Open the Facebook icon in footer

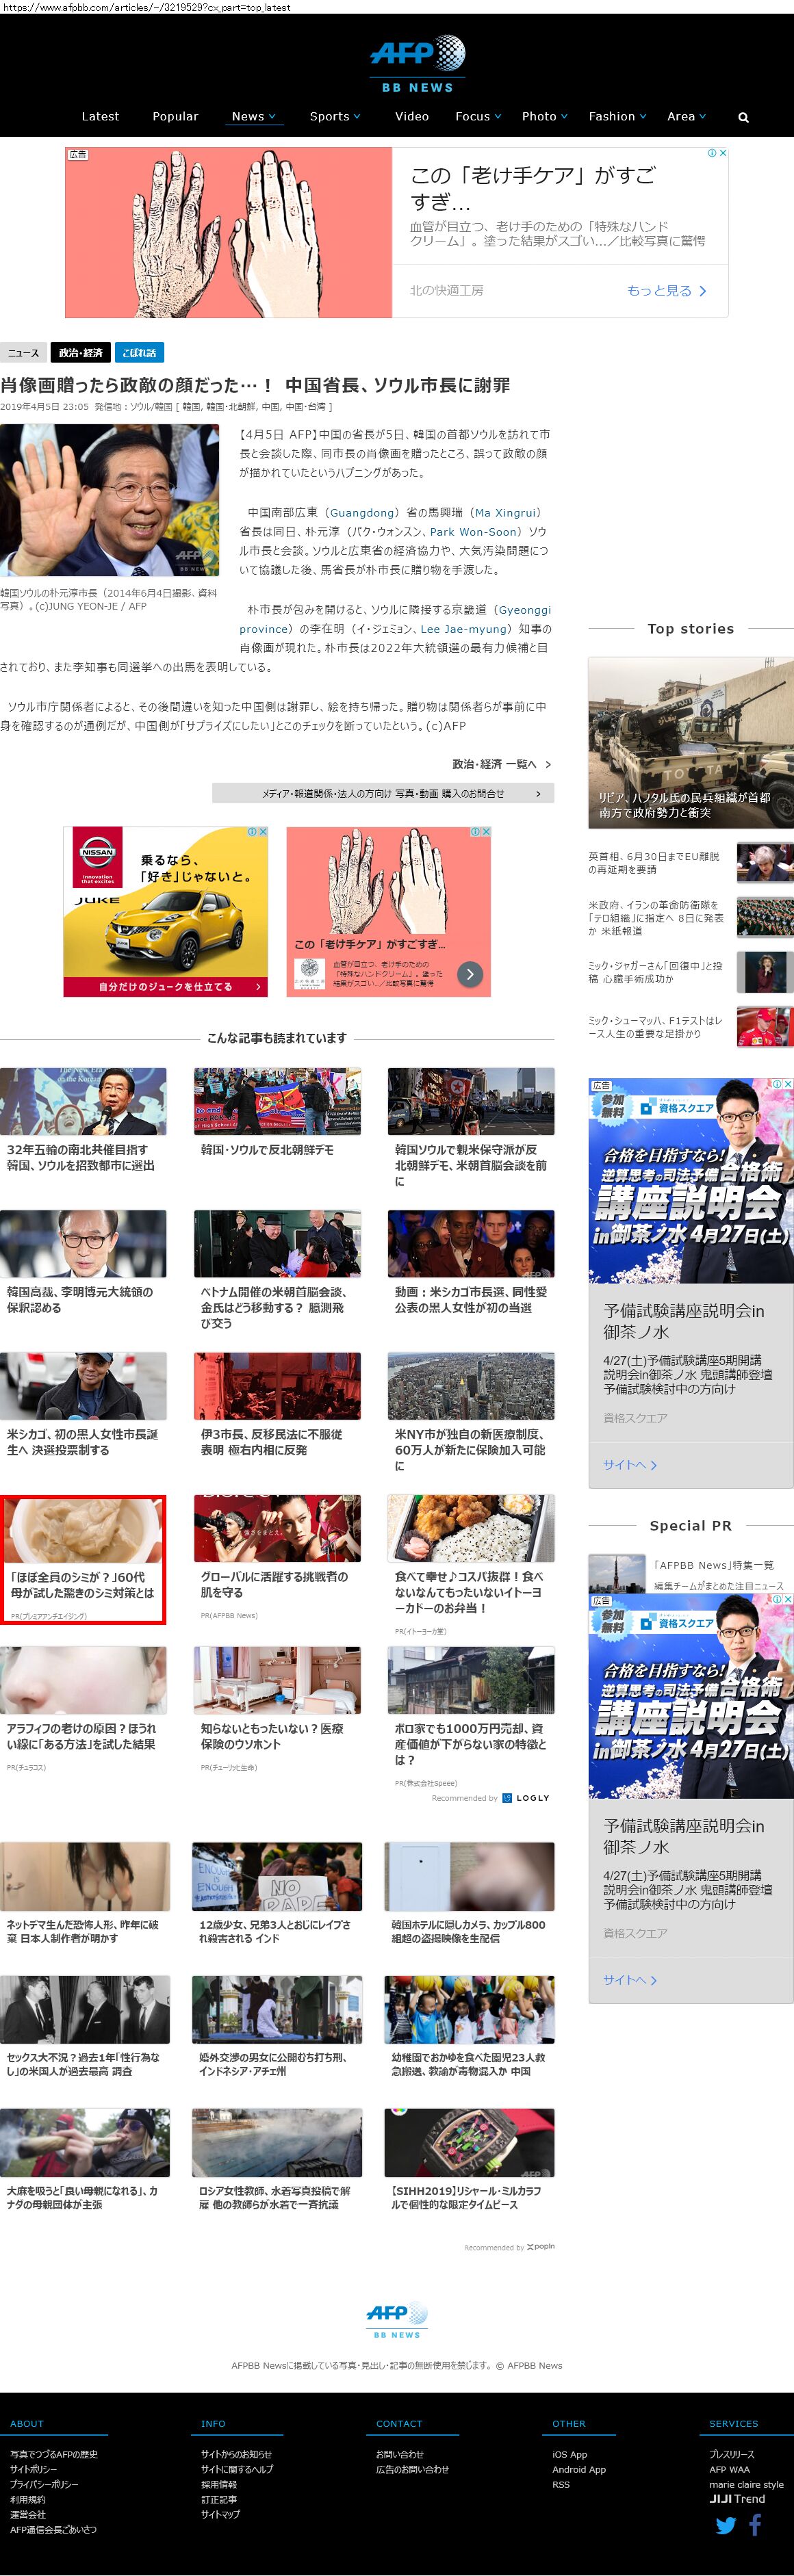[755, 2524]
